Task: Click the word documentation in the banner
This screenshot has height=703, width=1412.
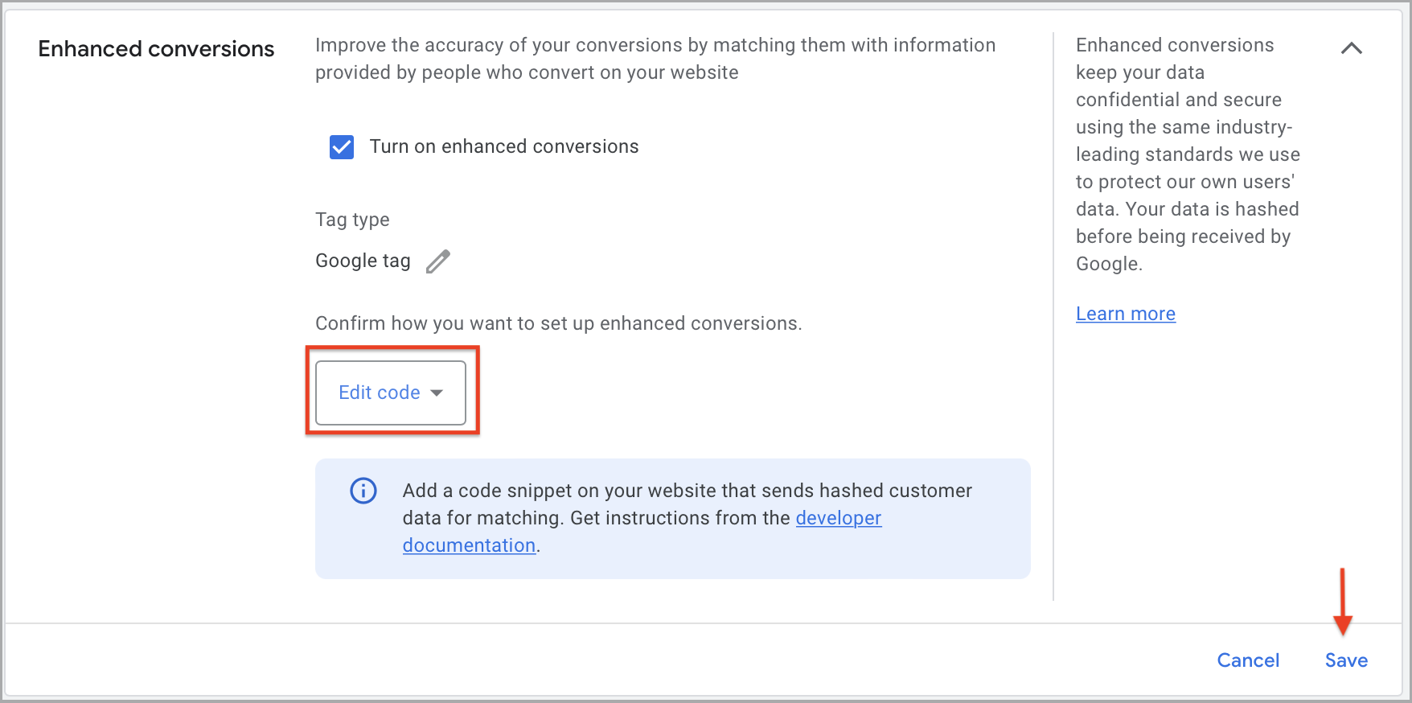Action: click(x=469, y=545)
